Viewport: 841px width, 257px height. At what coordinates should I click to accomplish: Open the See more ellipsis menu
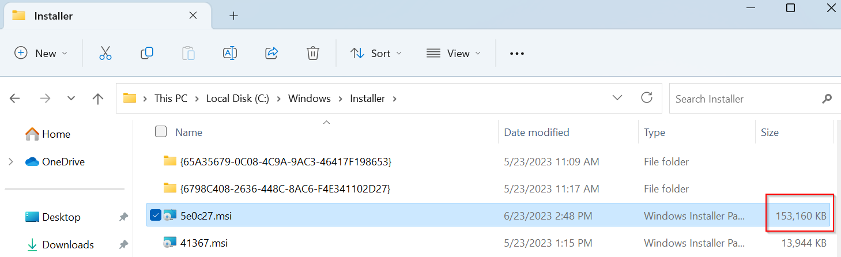coord(517,54)
